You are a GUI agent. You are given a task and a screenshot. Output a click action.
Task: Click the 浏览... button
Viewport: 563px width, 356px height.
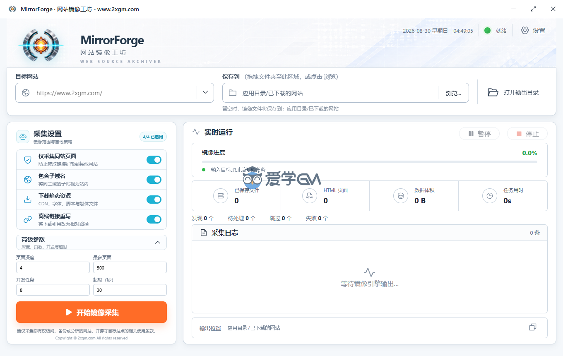click(453, 93)
